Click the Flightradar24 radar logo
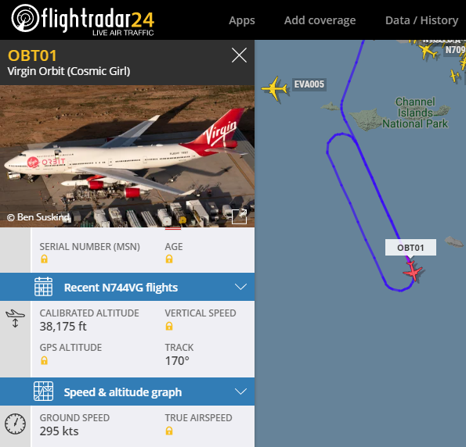The image size is (466, 447). [x=25, y=19]
